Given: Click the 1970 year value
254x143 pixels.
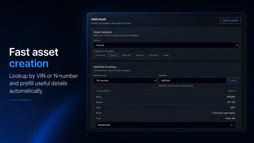Looking at the screenshot, I should click(x=233, y=108).
